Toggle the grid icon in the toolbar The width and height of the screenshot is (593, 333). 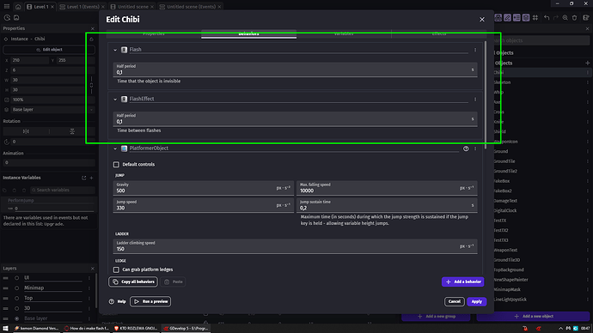coord(535,18)
